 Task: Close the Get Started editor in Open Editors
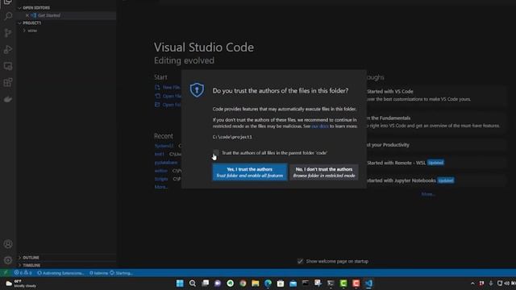point(27,15)
